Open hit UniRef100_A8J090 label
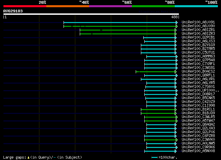 point(198,26)
